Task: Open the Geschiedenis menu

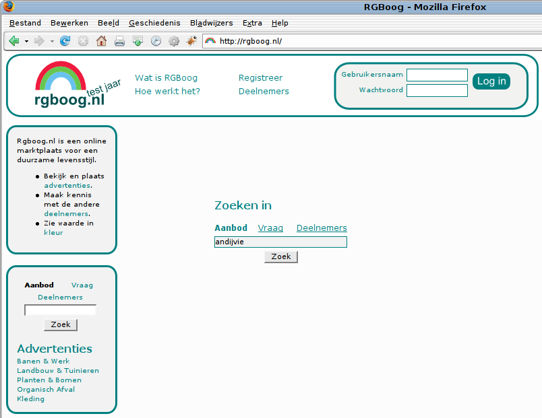Action: pos(154,23)
